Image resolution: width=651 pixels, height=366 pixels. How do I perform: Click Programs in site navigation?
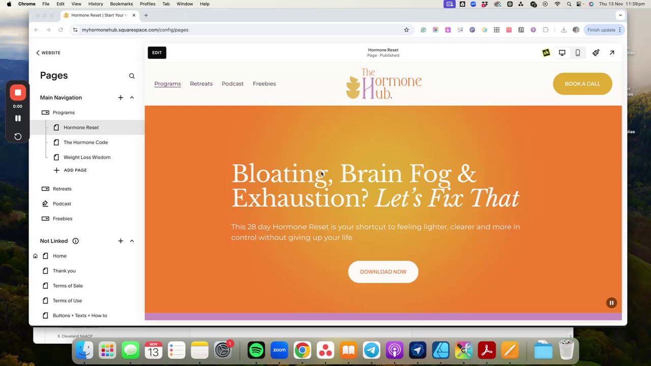coord(167,84)
